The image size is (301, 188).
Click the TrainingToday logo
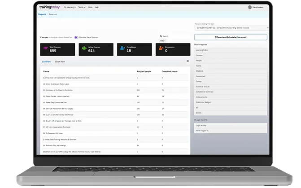coord(49,7)
